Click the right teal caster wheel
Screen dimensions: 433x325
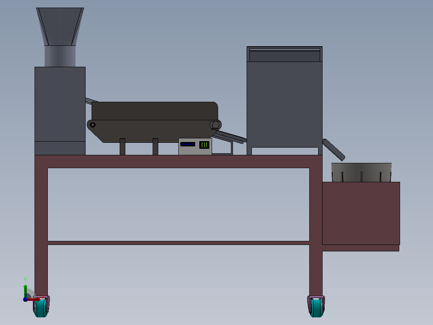click(x=316, y=308)
